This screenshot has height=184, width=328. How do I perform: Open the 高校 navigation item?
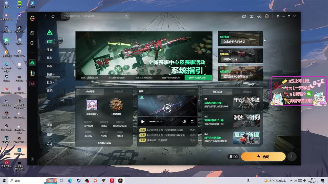(50, 66)
